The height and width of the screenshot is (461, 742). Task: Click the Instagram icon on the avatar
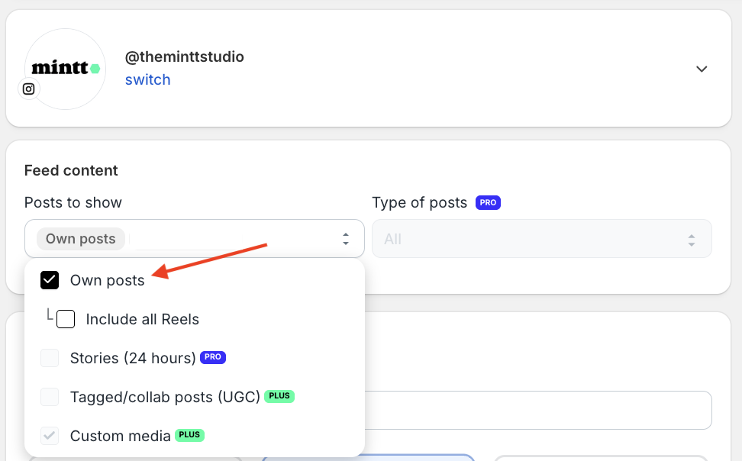(29, 89)
